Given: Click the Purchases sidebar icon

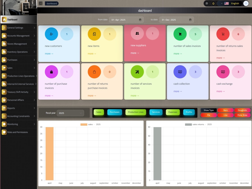Looking at the screenshot, I should tap(4, 60).
